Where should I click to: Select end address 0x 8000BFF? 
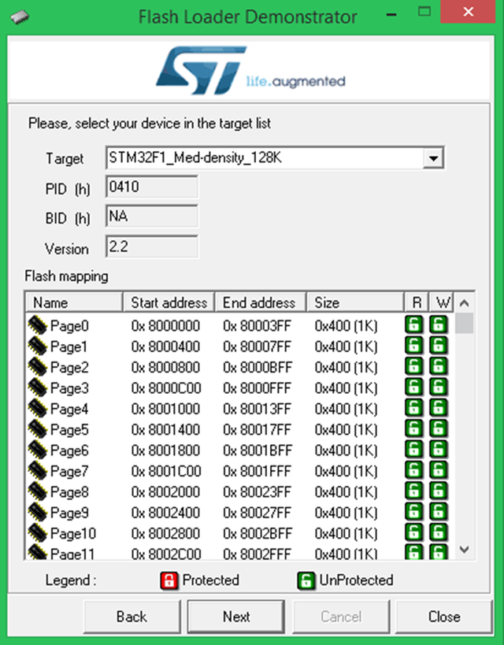coord(258,367)
